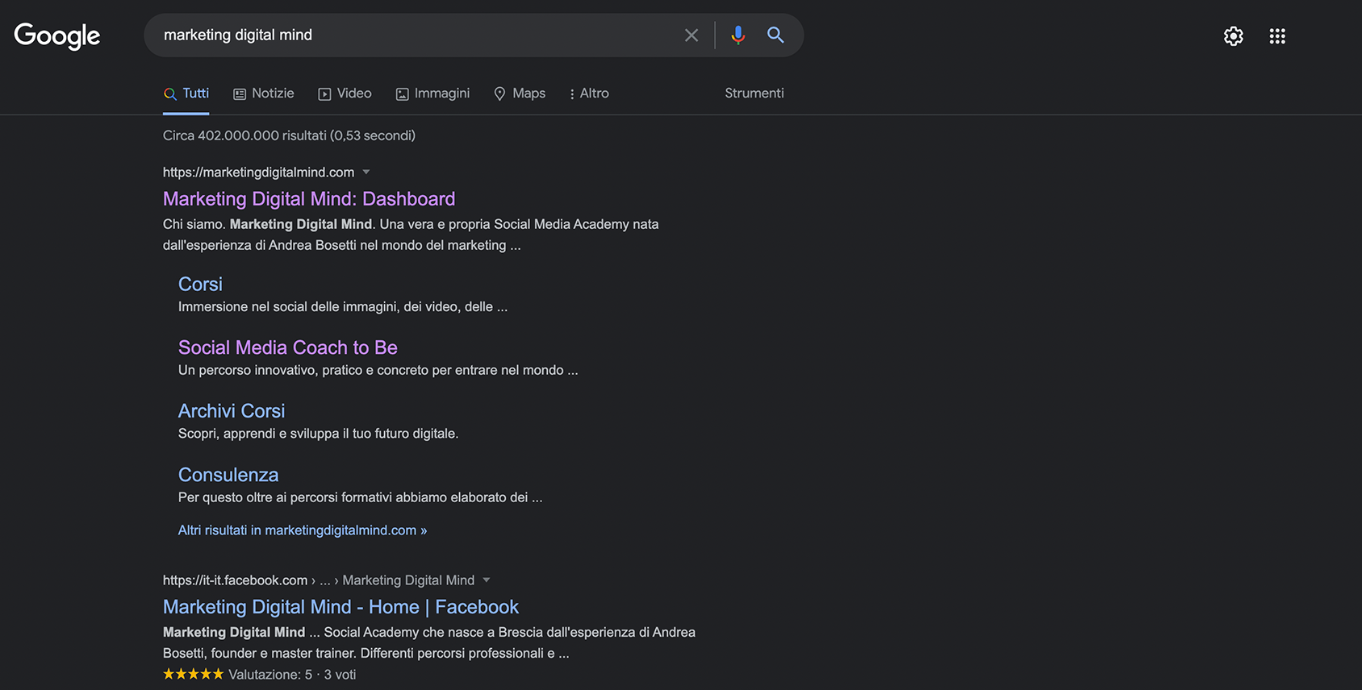Switch to the Video tab
Viewport: 1362px width, 690px height.
point(345,94)
